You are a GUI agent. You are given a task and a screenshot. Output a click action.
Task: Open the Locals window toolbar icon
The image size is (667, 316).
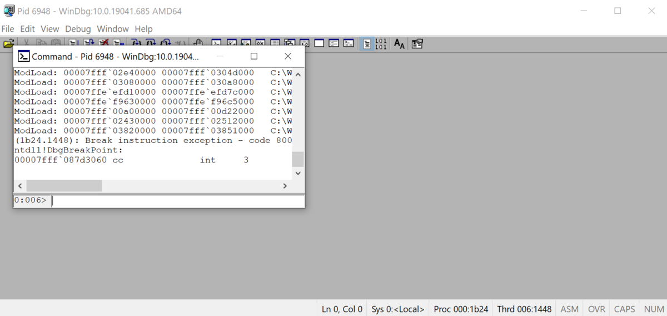click(246, 43)
